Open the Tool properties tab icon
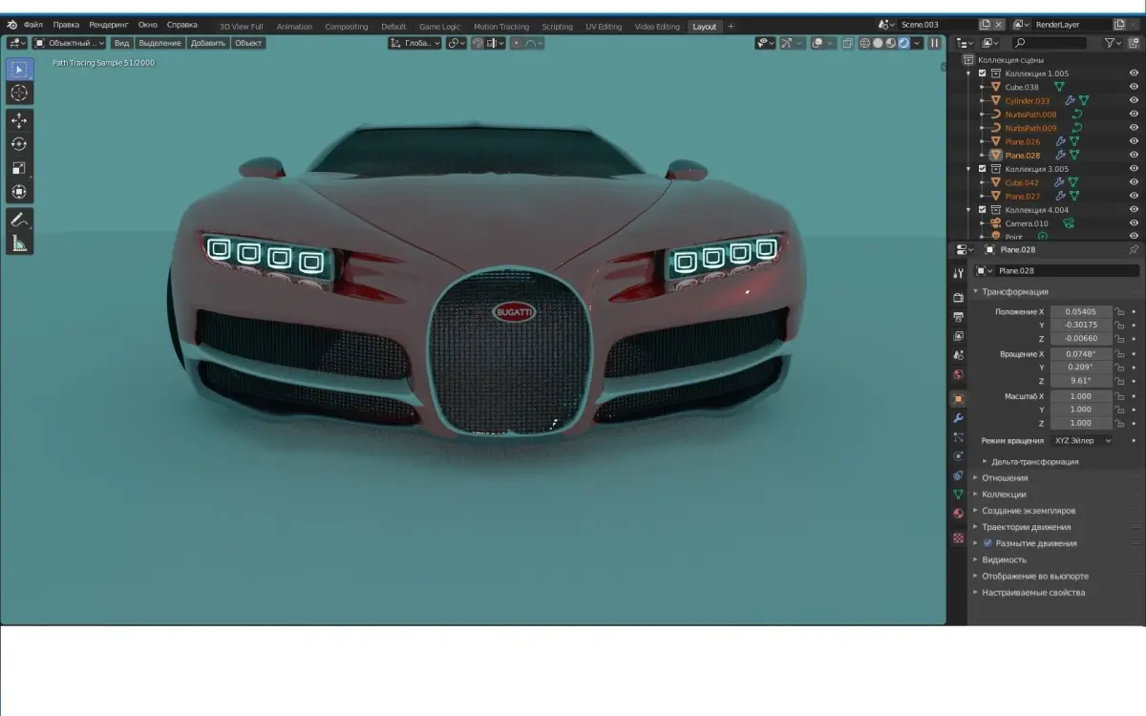 tap(958, 274)
